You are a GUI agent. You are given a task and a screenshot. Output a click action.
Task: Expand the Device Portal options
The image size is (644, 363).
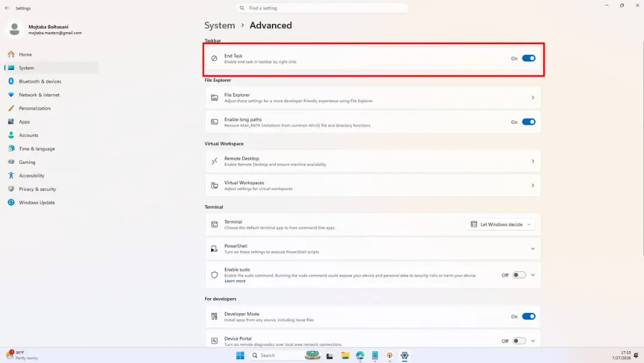532,341
